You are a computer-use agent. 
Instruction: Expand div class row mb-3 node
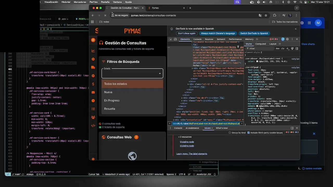[x=182, y=98]
